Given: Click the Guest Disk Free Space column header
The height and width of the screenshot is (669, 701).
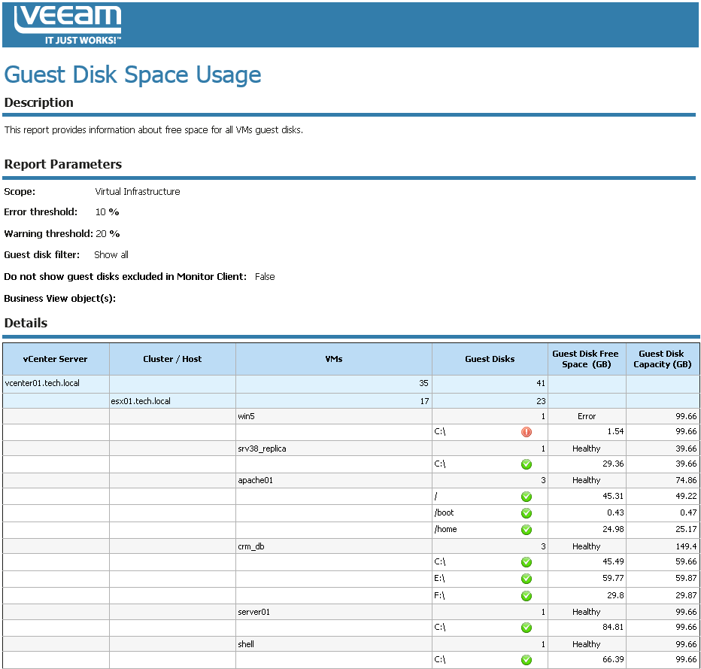Looking at the screenshot, I should [x=586, y=359].
